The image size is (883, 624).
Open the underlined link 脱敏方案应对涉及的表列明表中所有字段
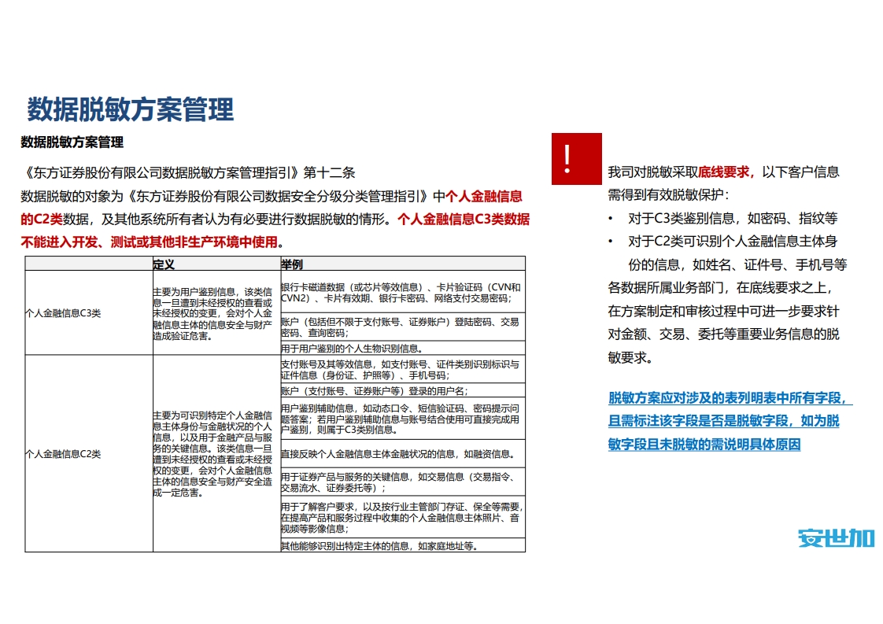(x=730, y=398)
